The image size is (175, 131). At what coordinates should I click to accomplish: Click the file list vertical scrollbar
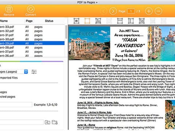coord(66,32)
